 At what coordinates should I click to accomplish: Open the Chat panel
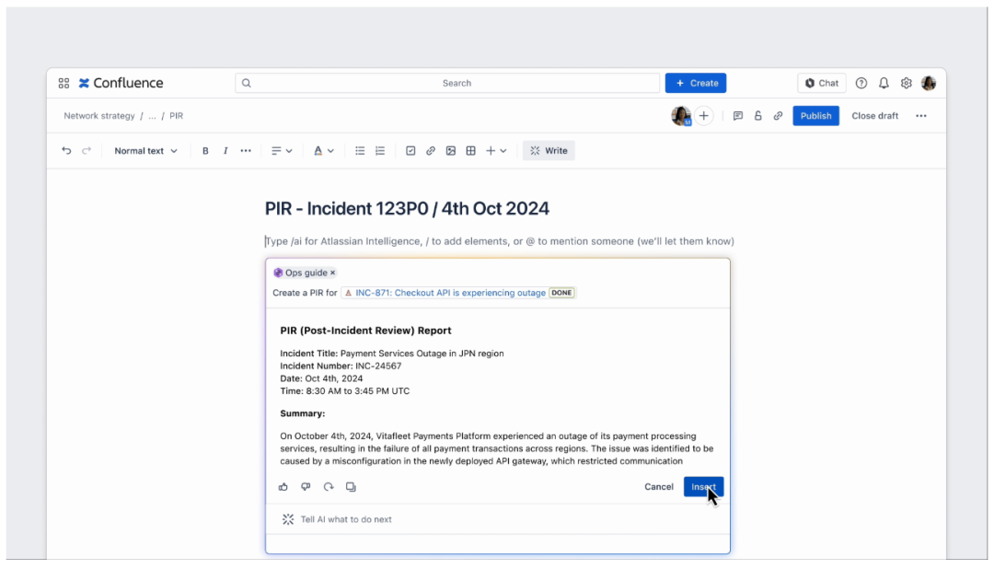(822, 83)
